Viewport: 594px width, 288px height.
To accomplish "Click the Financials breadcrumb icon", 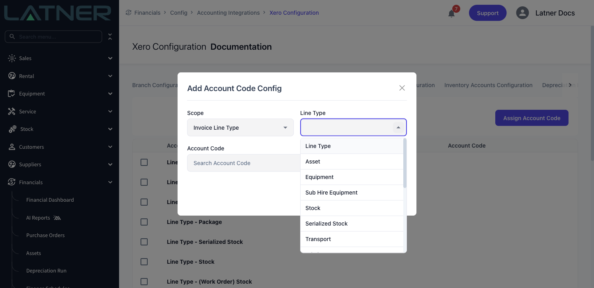I will click(129, 13).
